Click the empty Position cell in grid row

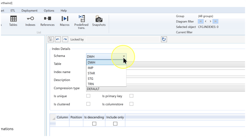click(x=76, y=124)
